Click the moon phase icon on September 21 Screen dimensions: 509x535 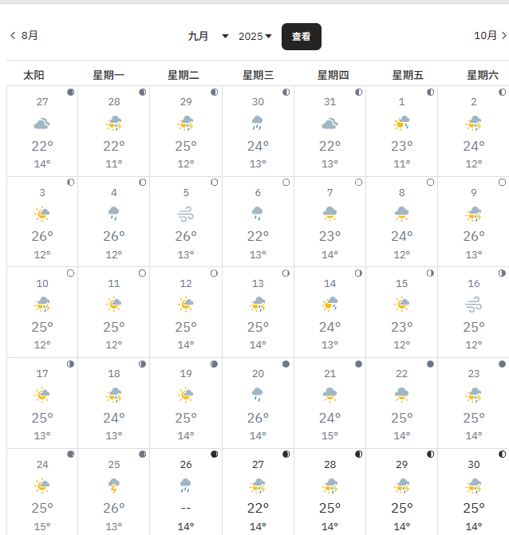pyautogui.click(x=358, y=364)
